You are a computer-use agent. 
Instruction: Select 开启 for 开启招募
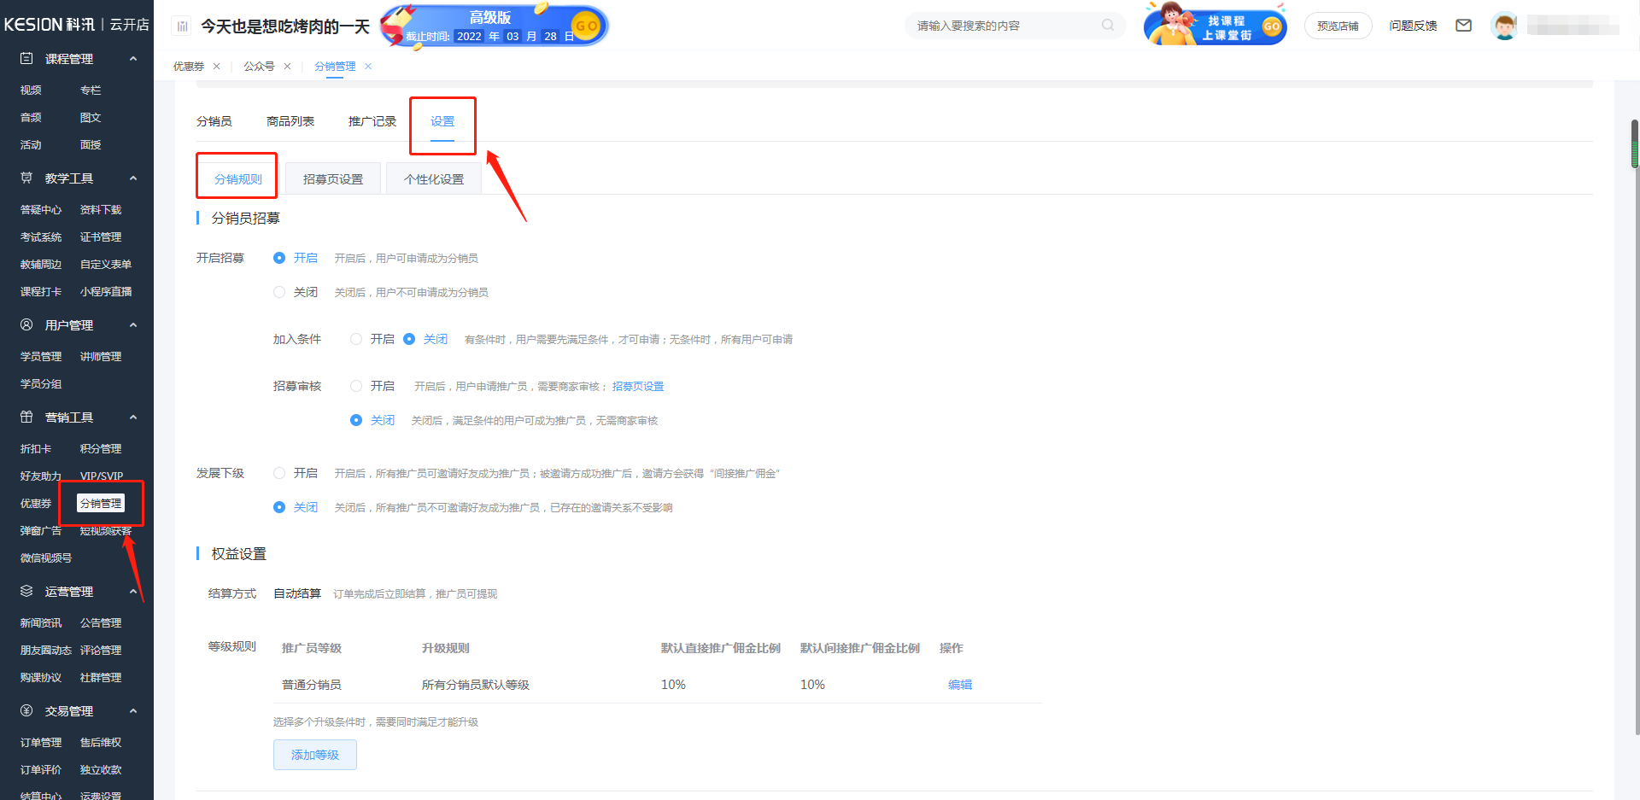point(279,258)
